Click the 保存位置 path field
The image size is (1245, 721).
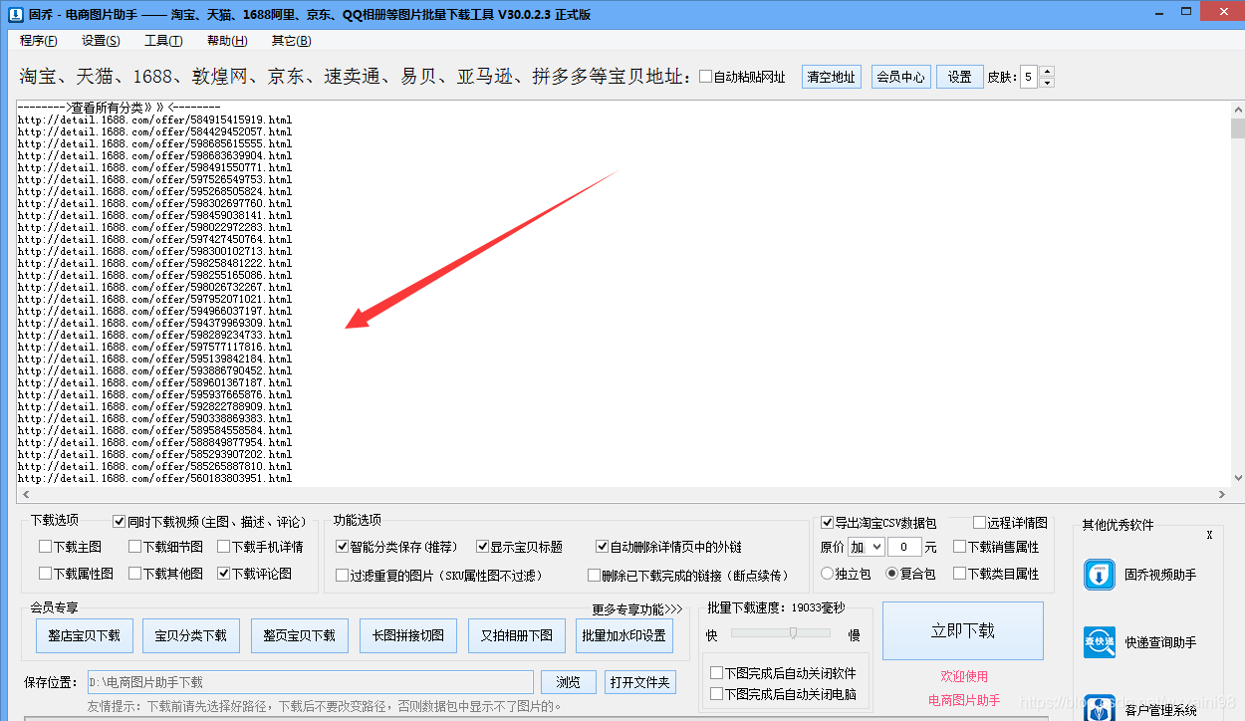coord(310,682)
